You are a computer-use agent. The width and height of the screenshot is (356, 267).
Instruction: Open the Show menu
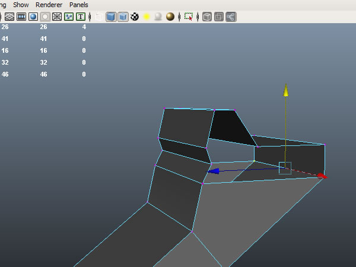click(21, 5)
